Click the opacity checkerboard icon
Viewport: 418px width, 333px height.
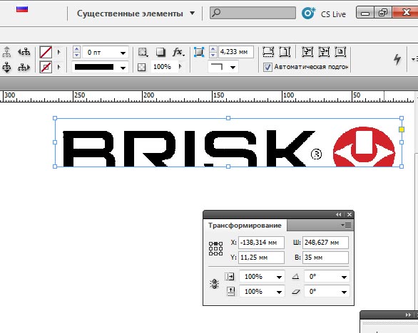(142, 67)
